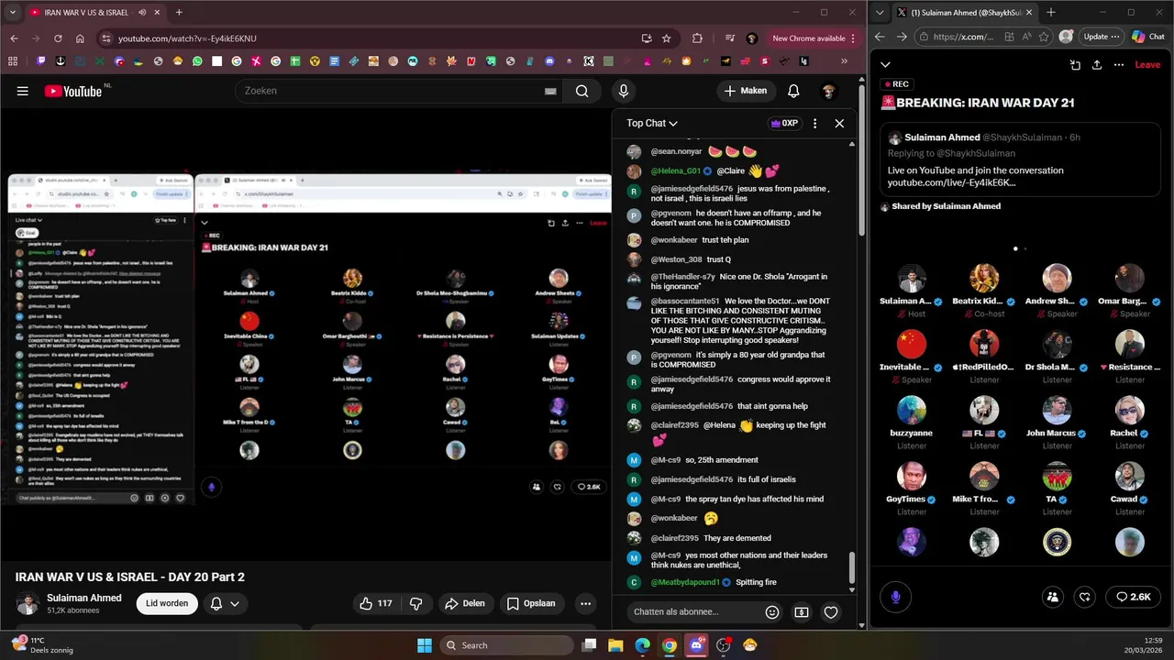Open Sulaiman Ahmed channel name below video
This screenshot has height=660, width=1174.
tap(84, 598)
